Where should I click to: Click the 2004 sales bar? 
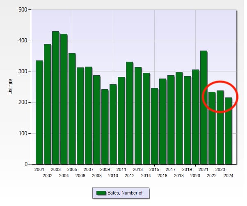(64, 99)
